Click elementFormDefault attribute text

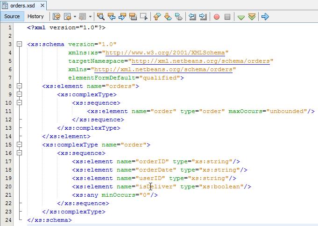click(x=102, y=78)
